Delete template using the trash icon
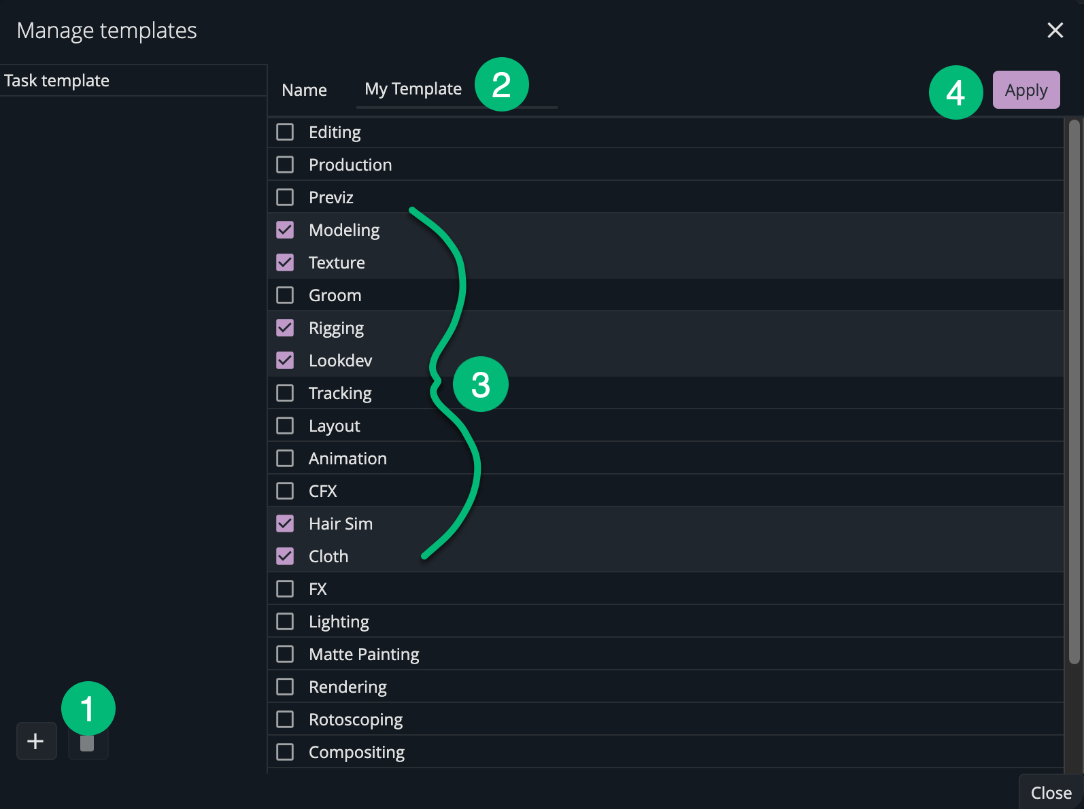This screenshot has width=1084, height=809. (x=88, y=743)
